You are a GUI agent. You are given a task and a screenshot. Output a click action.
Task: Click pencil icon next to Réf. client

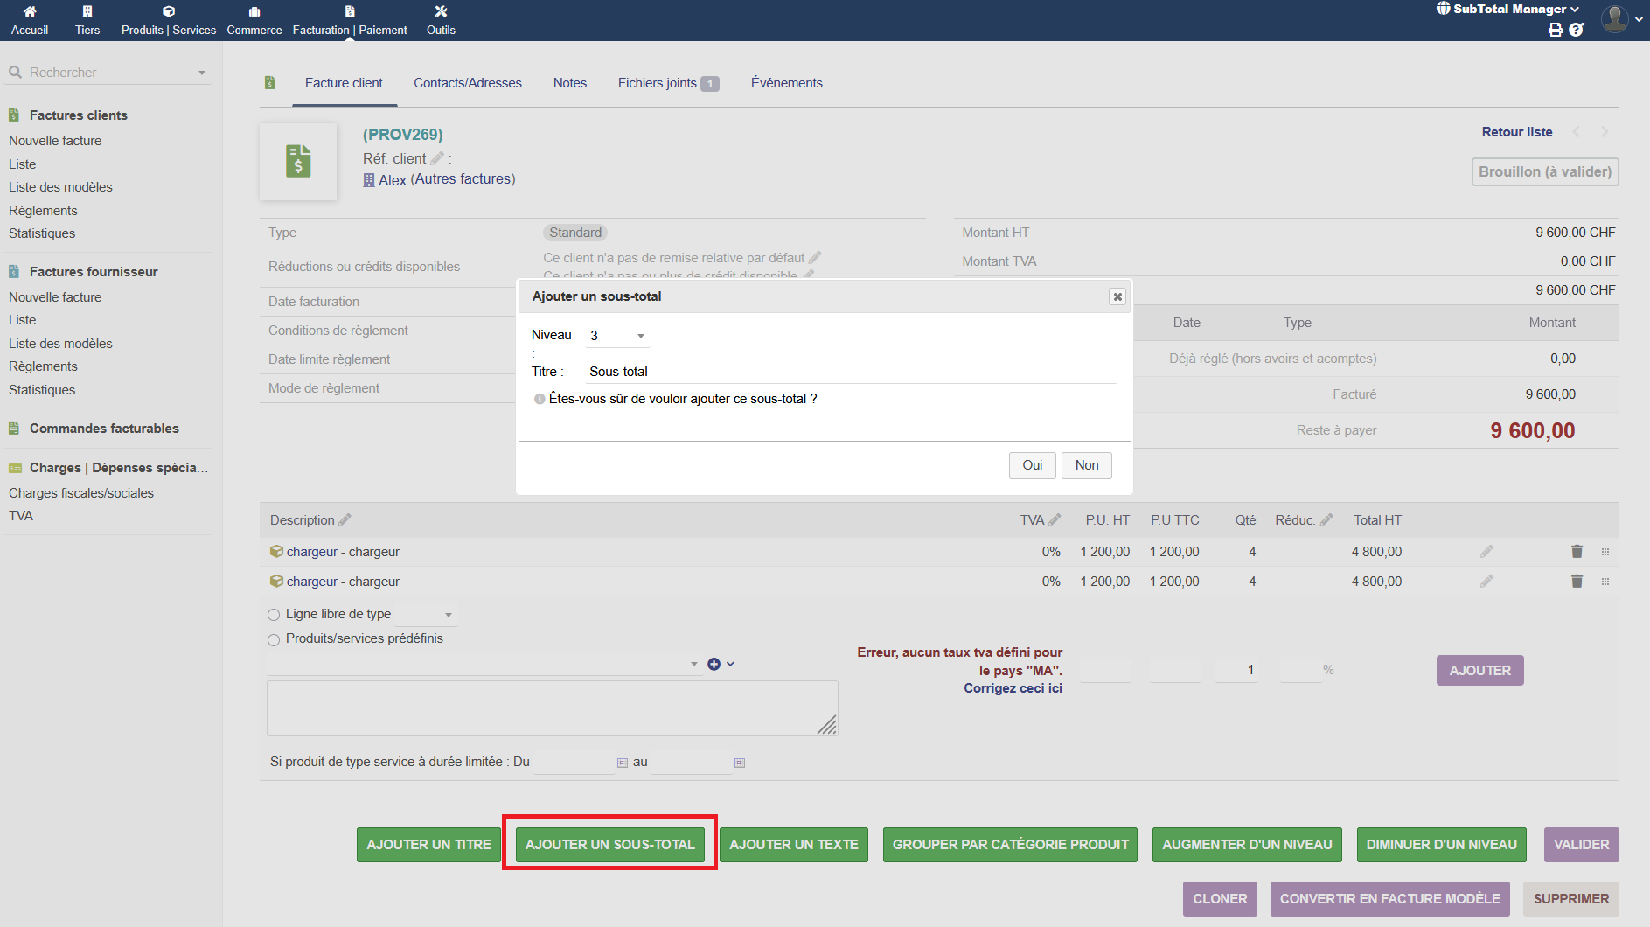[x=437, y=158]
